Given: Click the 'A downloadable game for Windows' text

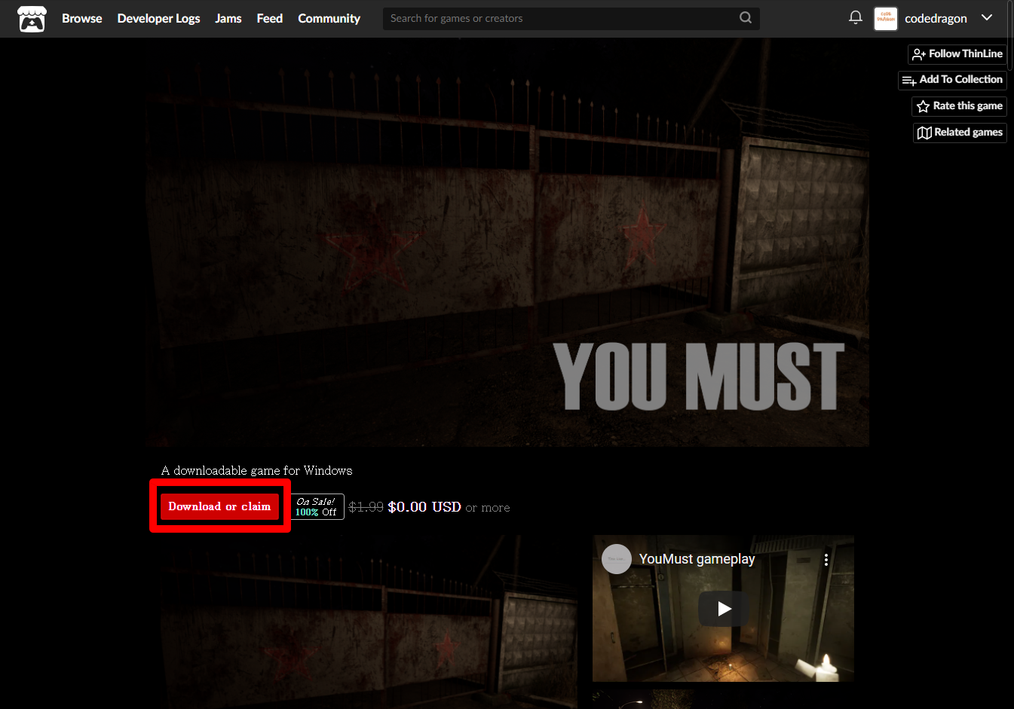Looking at the screenshot, I should tap(256, 470).
